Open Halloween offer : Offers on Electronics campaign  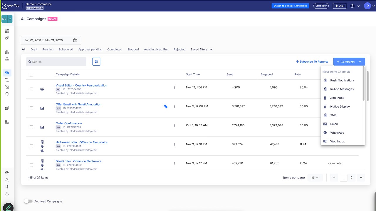(82, 142)
